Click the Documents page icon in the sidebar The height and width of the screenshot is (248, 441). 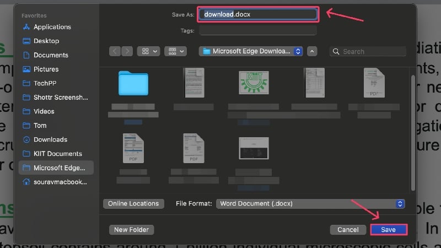point(26,55)
